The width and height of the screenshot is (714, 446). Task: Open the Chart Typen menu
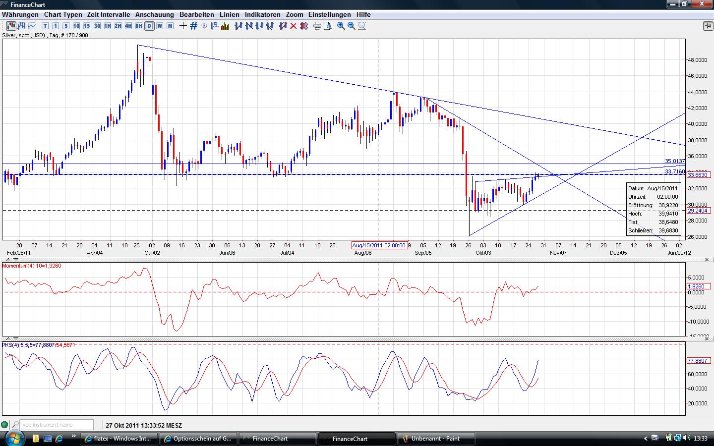tap(63, 15)
